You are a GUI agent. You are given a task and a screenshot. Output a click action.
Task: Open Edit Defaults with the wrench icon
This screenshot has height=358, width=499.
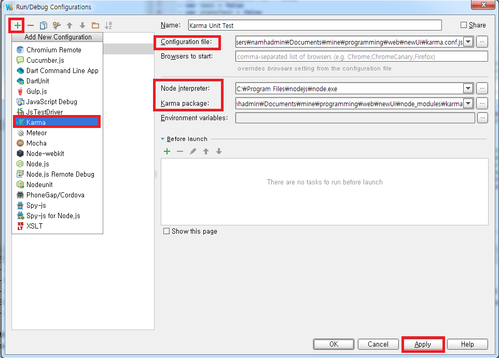[x=57, y=25]
